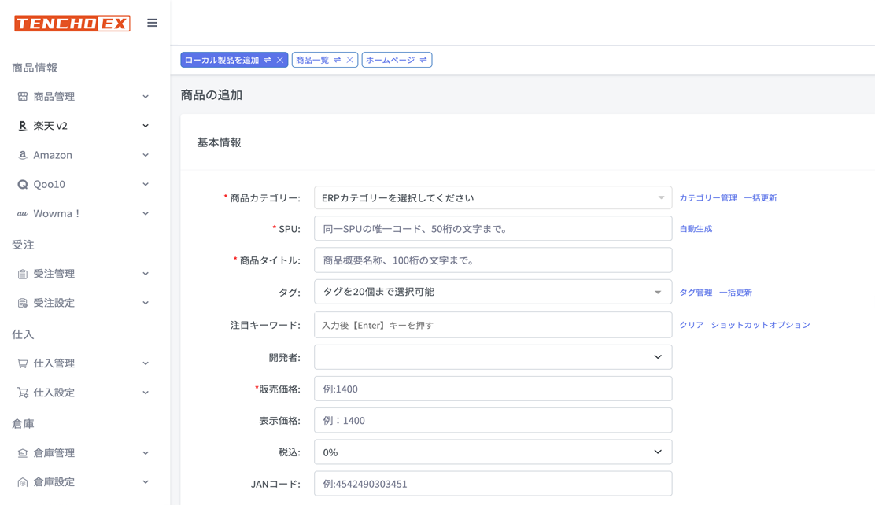Click 一括更新 link beside category field
The height and width of the screenshot is (505, 875).
coord(761,198)
